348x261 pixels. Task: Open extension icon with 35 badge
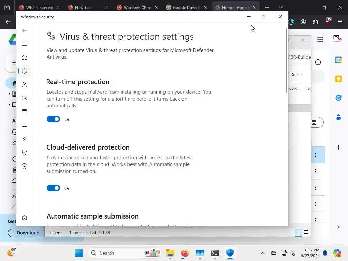328,21
